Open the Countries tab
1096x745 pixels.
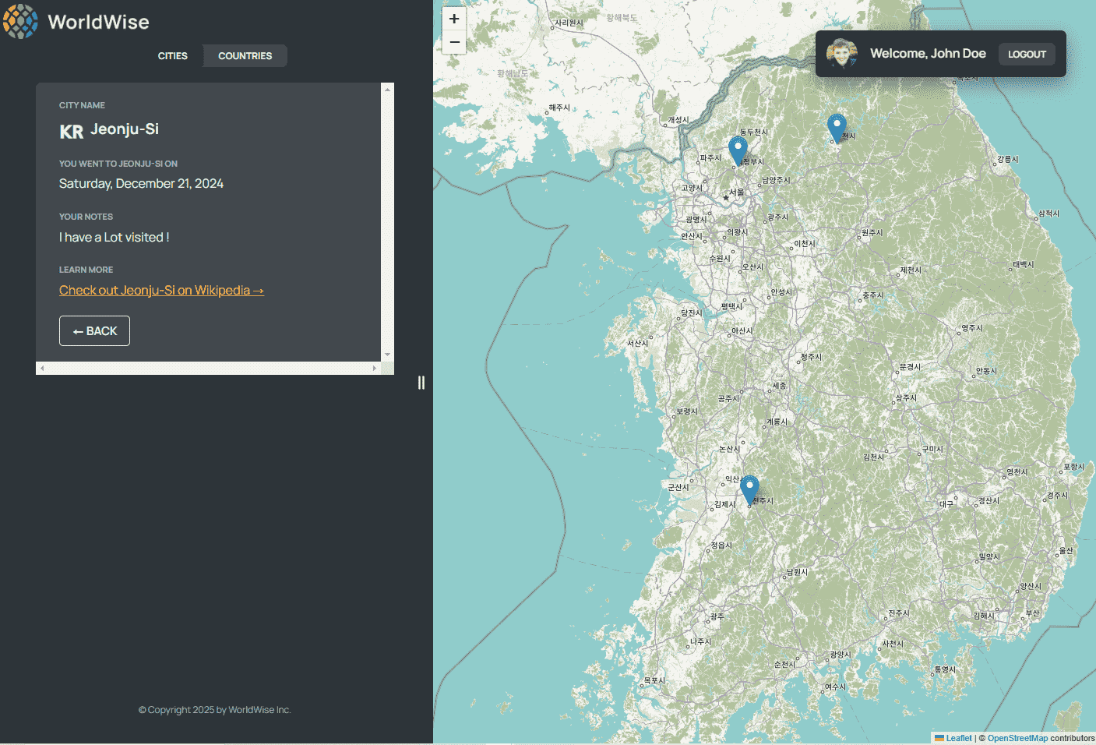245,56
